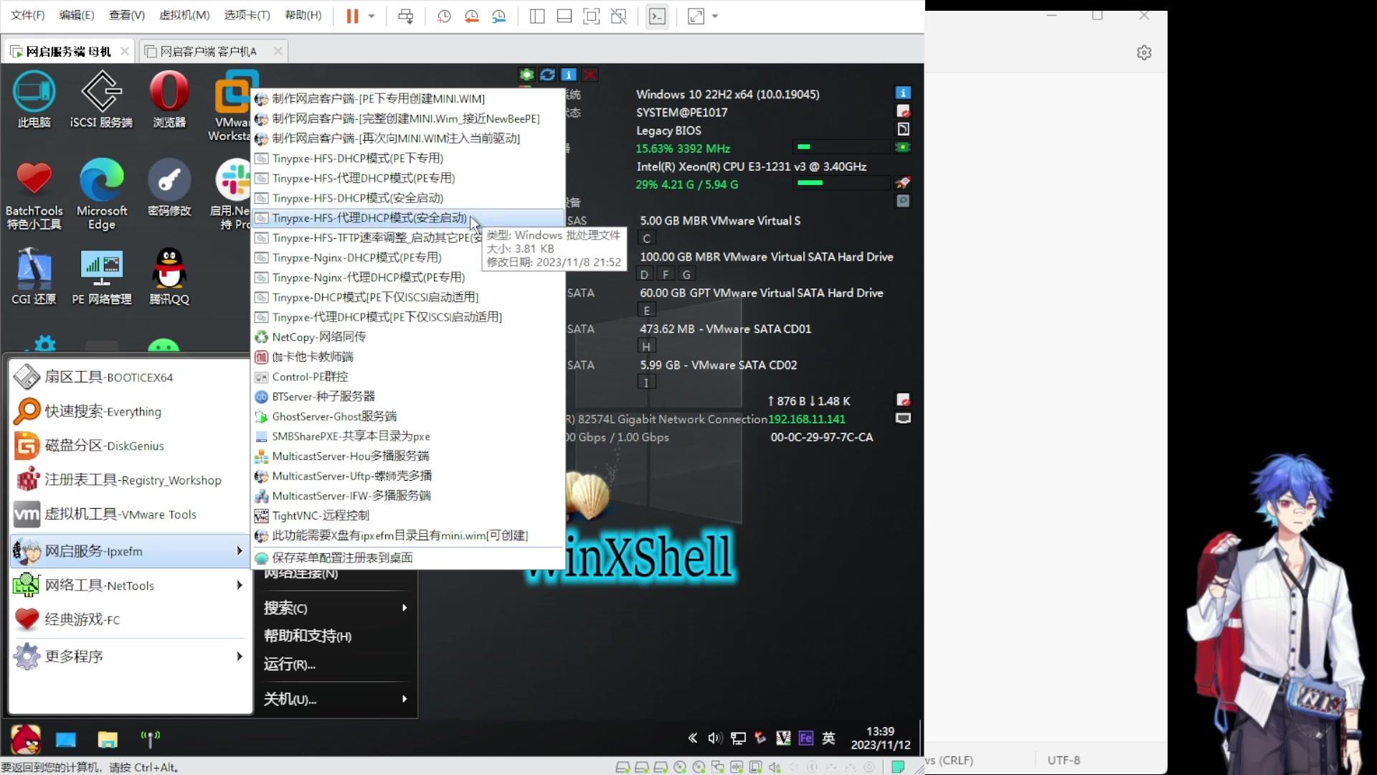The image size is (1377, 775).
Task: Select the 网启服务端 母机 tab
Action: 69,51
